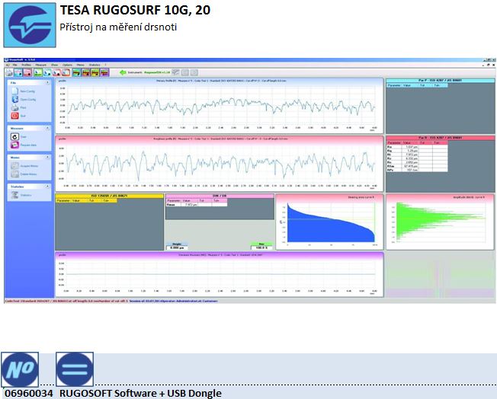Click the blue-framed toolbar icon beside the printer

18,72
